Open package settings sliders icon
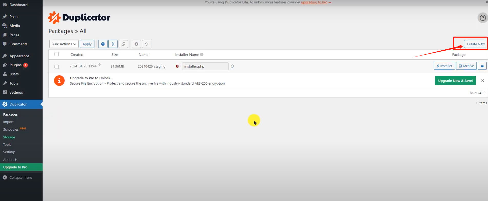Screen dimensions: 488x201 [x=113, y=44]
